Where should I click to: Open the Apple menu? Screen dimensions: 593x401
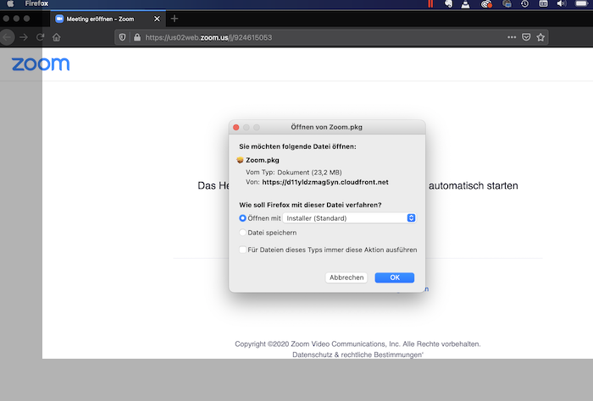[x=12, y=4]
